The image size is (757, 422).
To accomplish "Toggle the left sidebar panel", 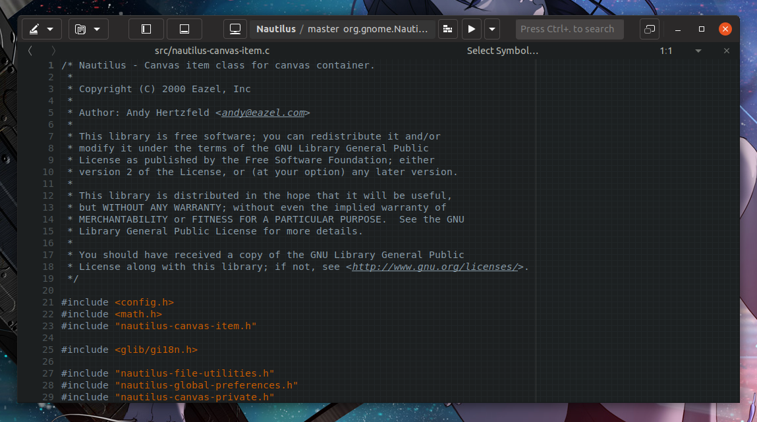I will [x=146, y=30].
